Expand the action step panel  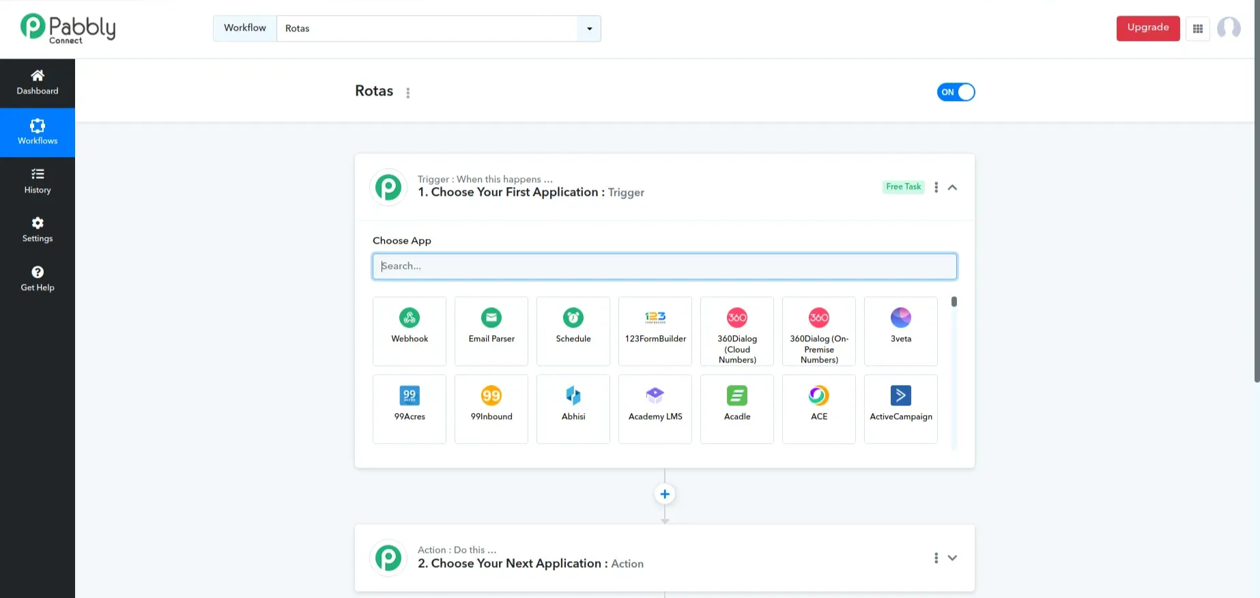pyautogui.click(x=953, y=558)
